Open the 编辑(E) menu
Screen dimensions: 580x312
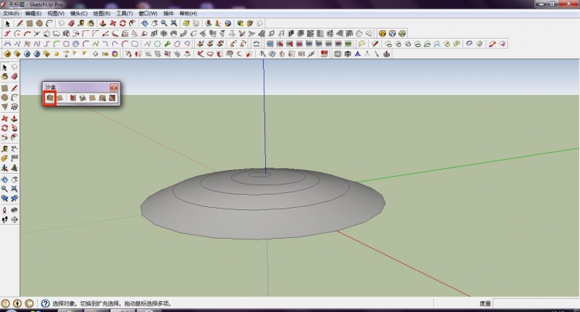coord(33,13)
